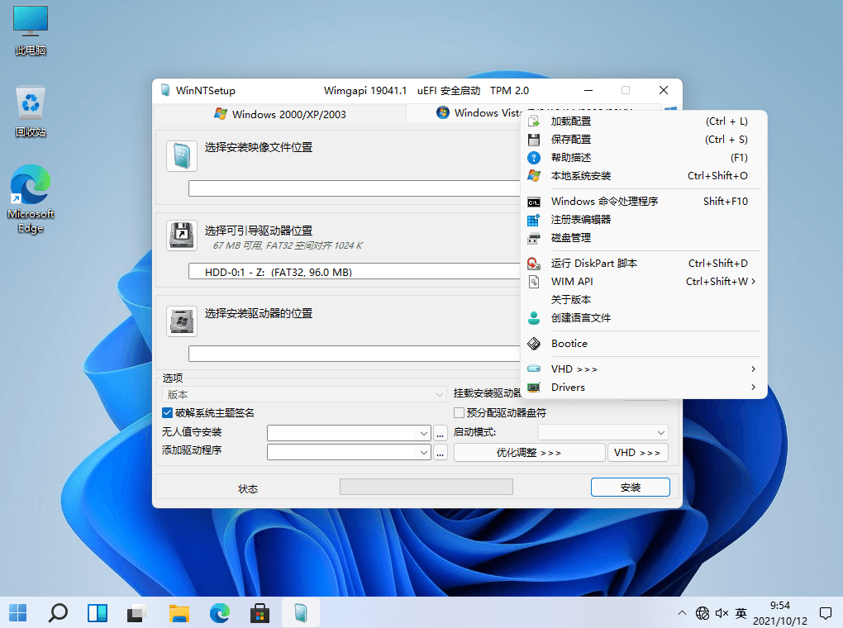Image resolution: width=843 pixels, height=628 pixels.
Task: Click the command prompt icon in menu
Action: coord(534,202)
